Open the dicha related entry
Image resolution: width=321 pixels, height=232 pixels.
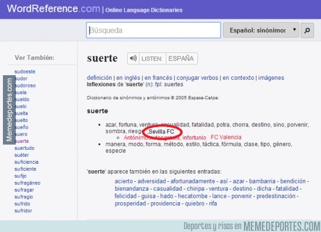(x=264, y=189)
